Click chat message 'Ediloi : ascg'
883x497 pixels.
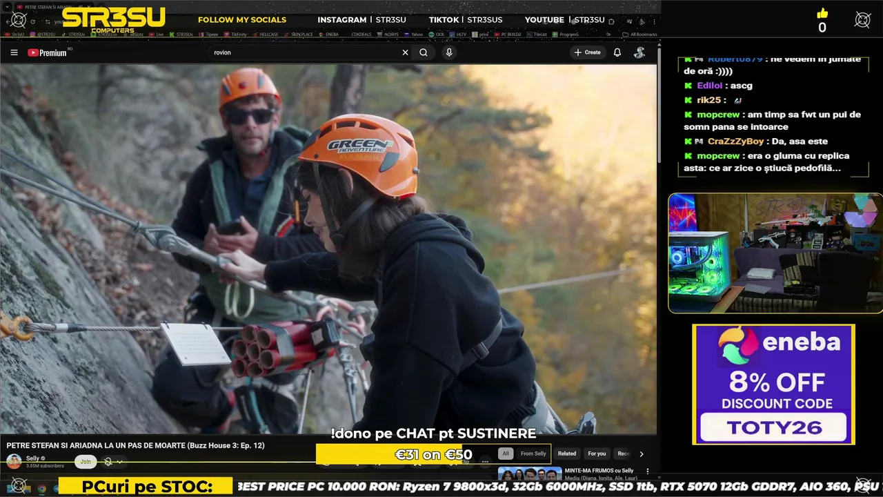(718, 86)
